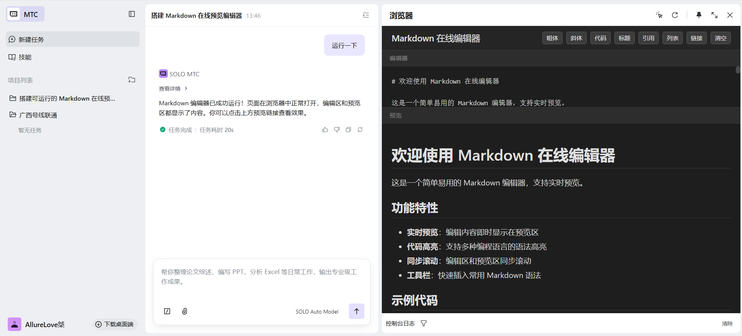This screenshot has height=336, width=742.
Task: Click the thumbs up feedback icon
Action: click(x=325, y=130)
